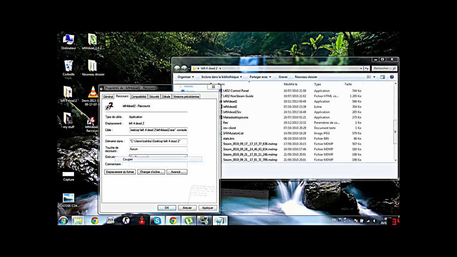Open the Partager avec dropdown
This screenshot has width=457, height=257.
click(260, 77)
